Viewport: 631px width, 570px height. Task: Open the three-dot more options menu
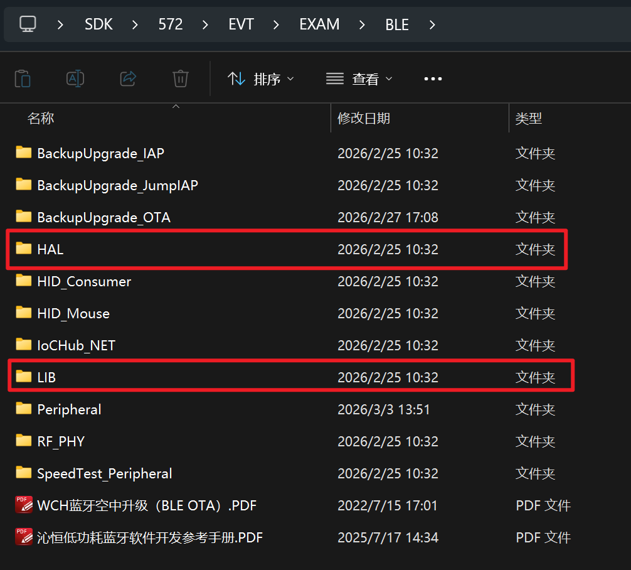pos(433,79)
